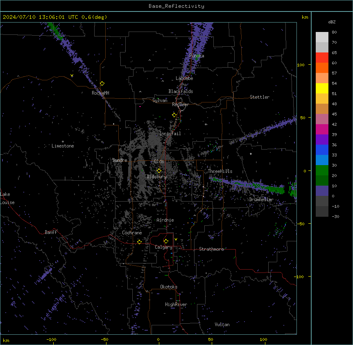This screenshot has width=353, height=345.
Task: Click the ThreeHills label
Action: tap(220, 171)
